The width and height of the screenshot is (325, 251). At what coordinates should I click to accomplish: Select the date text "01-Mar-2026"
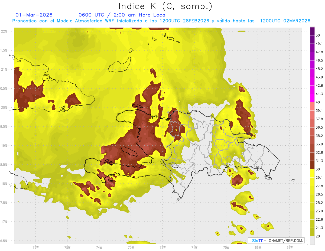34,15
